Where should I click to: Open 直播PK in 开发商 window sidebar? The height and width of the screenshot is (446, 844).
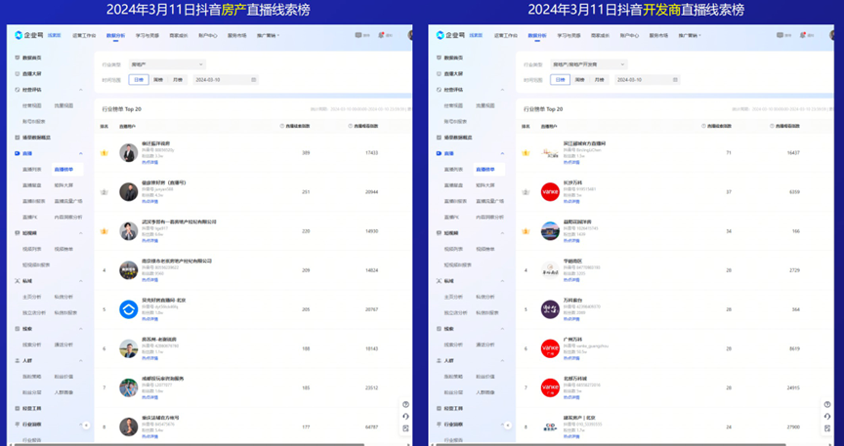451,218
